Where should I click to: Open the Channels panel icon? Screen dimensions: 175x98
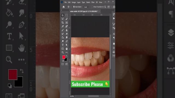click(114, 52)
